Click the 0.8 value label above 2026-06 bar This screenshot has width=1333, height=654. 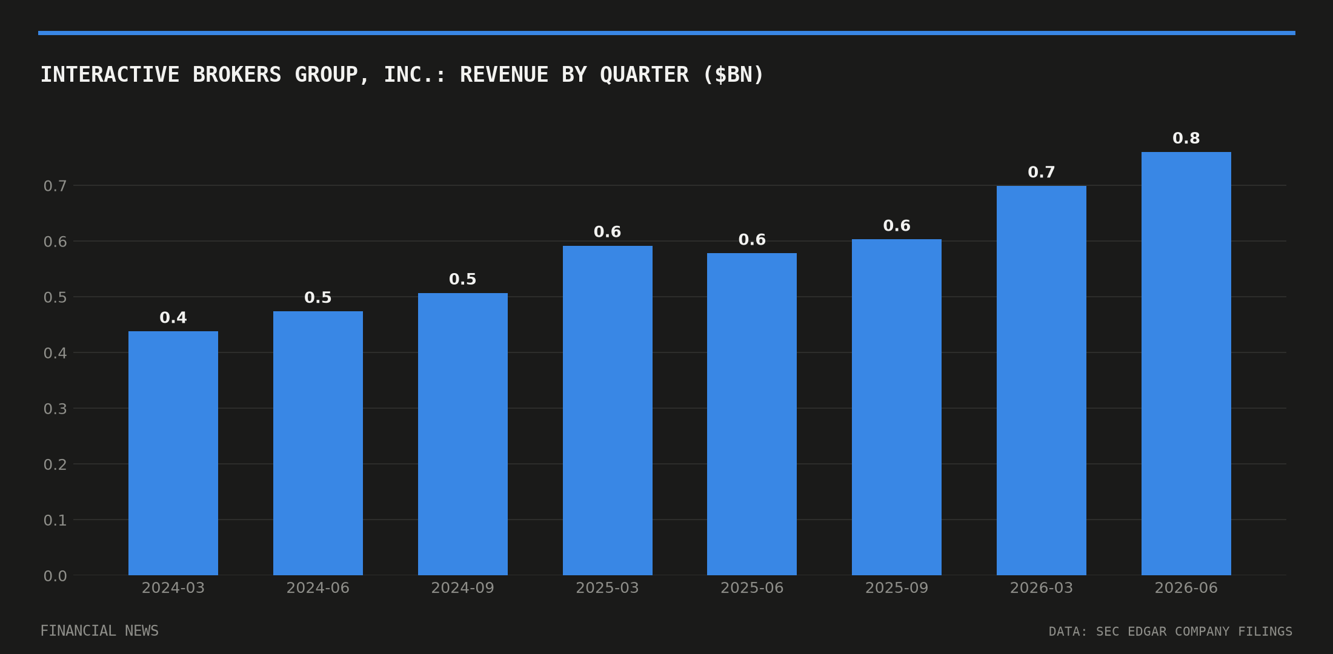tap(1186, 139)
